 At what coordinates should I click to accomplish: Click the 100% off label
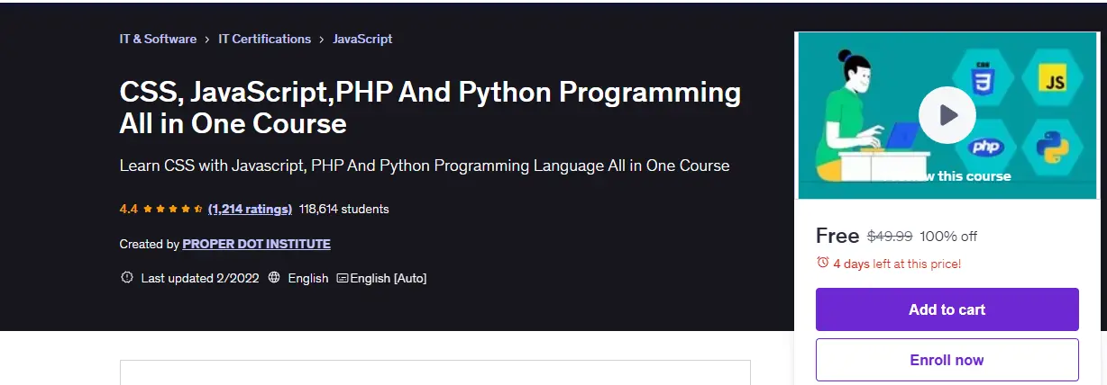click(x=948, y=237)
